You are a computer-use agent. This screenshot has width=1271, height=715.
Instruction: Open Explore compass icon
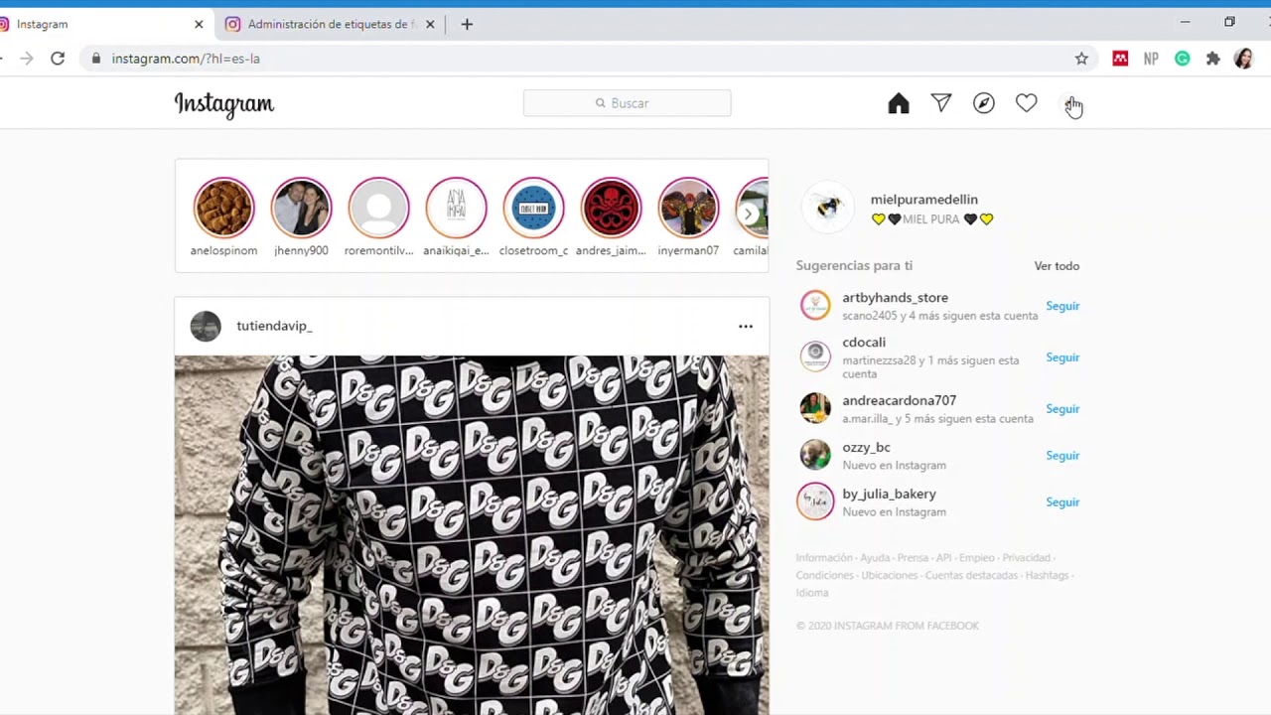point(984,103)
